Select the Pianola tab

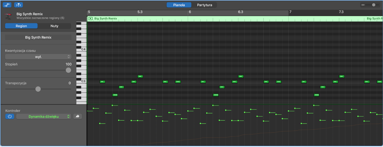click(x=179, y=5)
